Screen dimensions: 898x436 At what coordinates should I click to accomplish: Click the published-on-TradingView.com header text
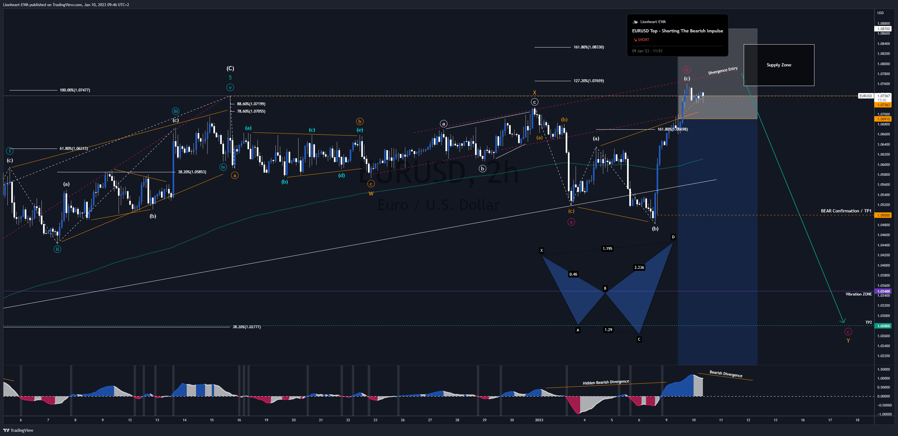pyautogui.click(x=66, y=4)
